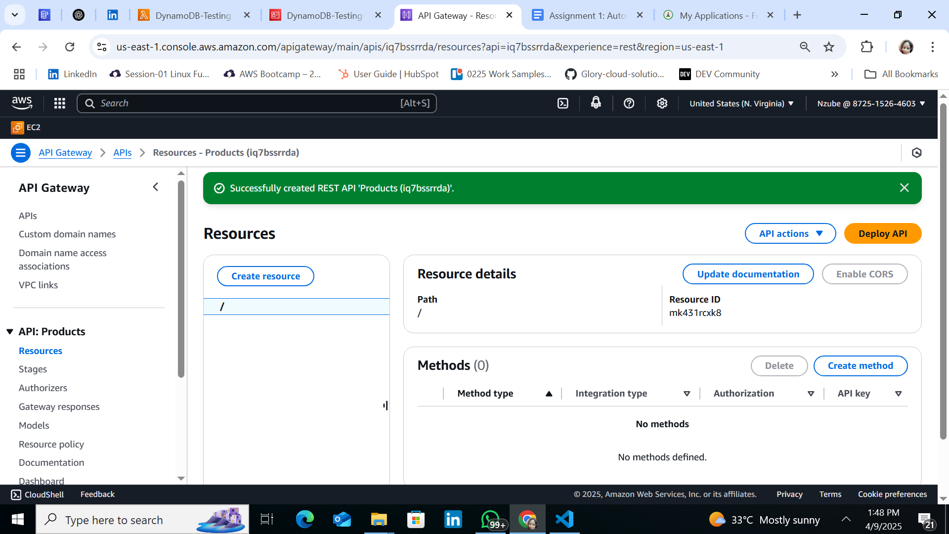949x534 pixels.
Task: Click the API Gateway breadcrumb link
Action: tap(65, 153)
